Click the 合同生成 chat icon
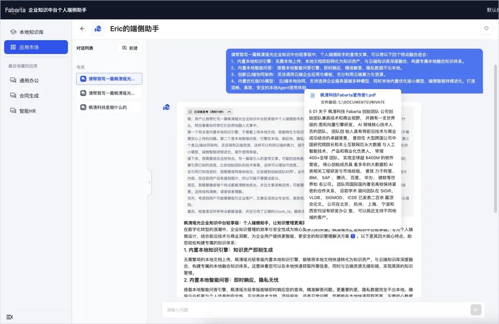The height and width of the screenshot is (324, 499). pyautogui.click(x=13, y=96)
